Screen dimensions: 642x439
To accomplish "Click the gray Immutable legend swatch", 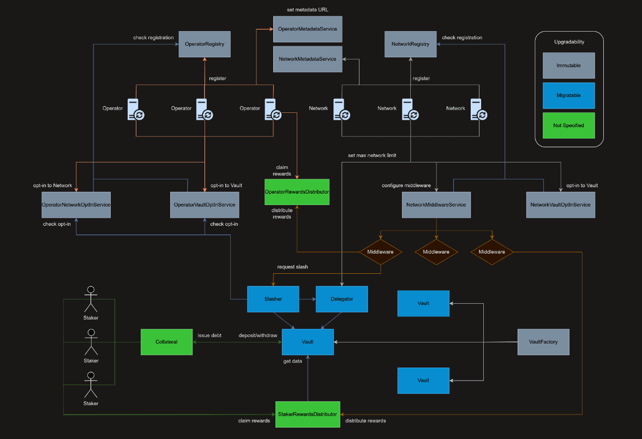I will (568, 65).
